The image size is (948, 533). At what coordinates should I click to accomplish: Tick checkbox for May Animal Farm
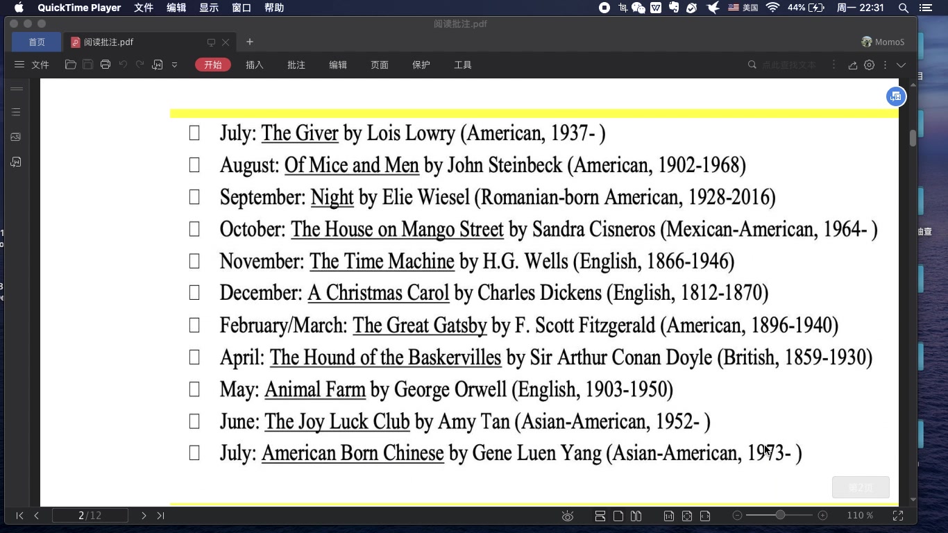pyautogui.click(x=194, y=389)
